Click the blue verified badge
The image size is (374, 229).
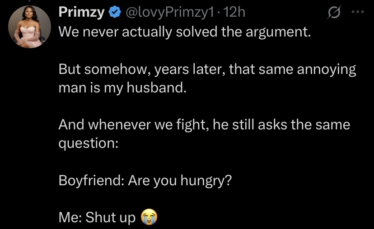coord(115,12)
